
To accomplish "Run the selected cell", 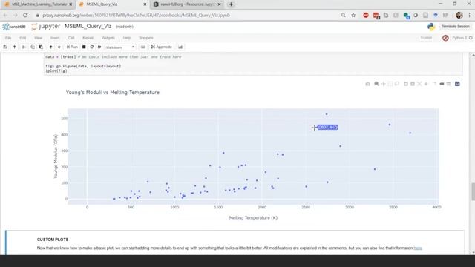I will click(x=72, y=47).
